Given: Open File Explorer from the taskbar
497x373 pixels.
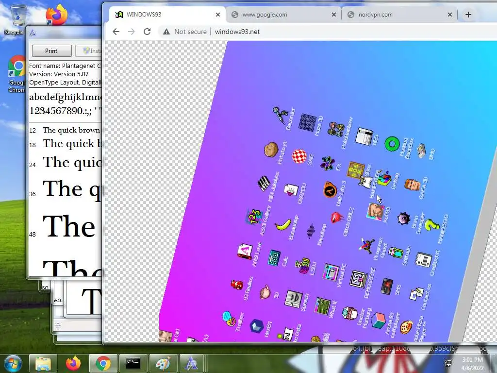Looking at the screenshot, I should (43, 363).
